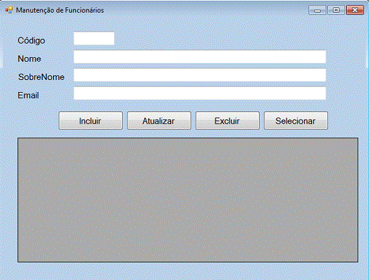Focus the Código text box
This screenshot has width=369, height=280.
click(x=94, y=38)
